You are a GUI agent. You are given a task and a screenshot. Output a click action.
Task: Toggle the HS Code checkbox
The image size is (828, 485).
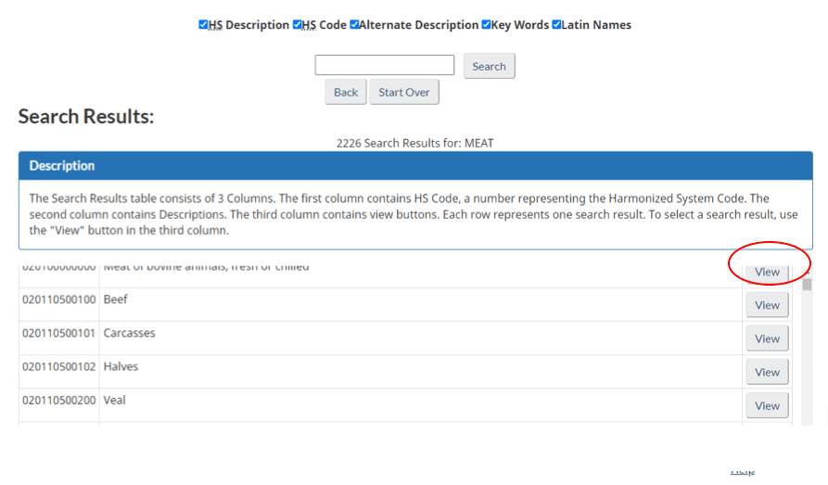click(298, 25)
